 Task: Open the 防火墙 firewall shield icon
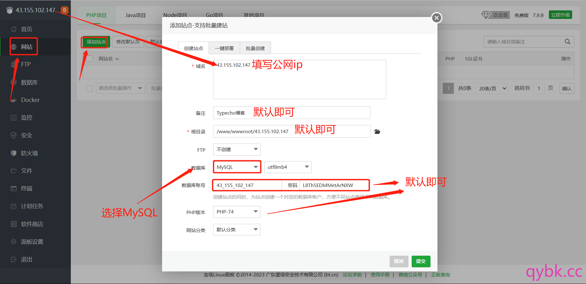pos(14,153)
